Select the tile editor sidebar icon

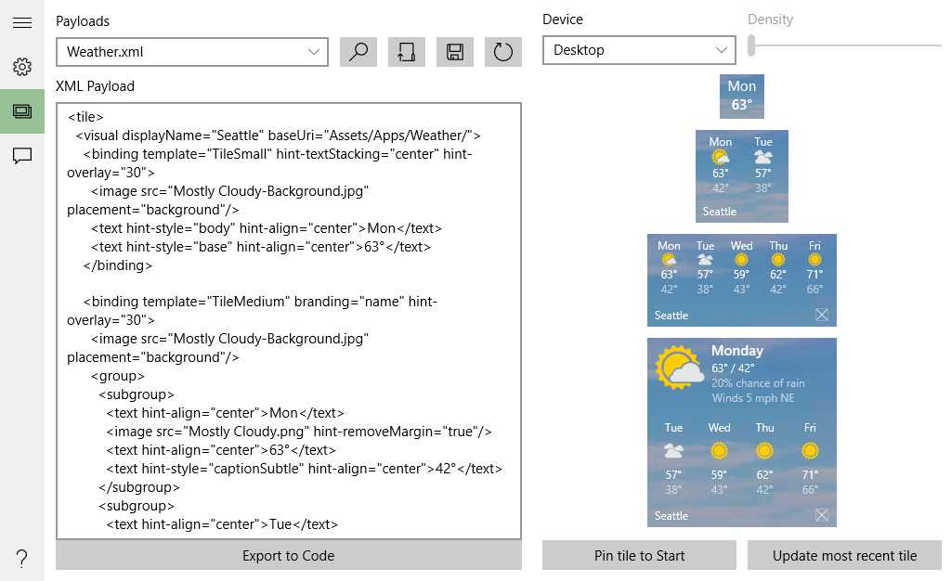point(22,110)
